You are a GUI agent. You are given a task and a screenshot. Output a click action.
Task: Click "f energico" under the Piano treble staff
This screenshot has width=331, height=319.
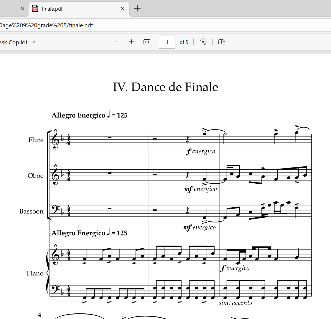click(x=235, y=268)
